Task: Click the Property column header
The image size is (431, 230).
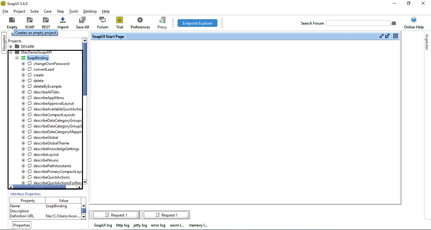Action: point(28,201)
